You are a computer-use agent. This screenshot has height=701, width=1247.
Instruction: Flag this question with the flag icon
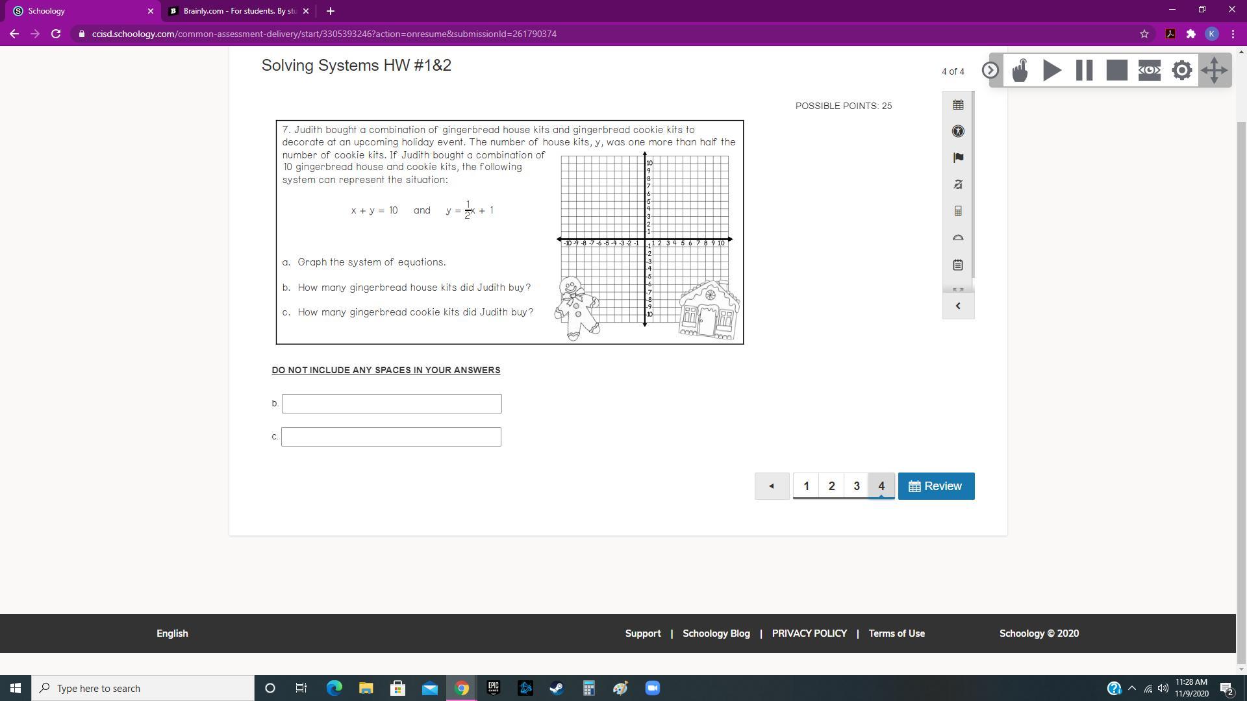958,158
